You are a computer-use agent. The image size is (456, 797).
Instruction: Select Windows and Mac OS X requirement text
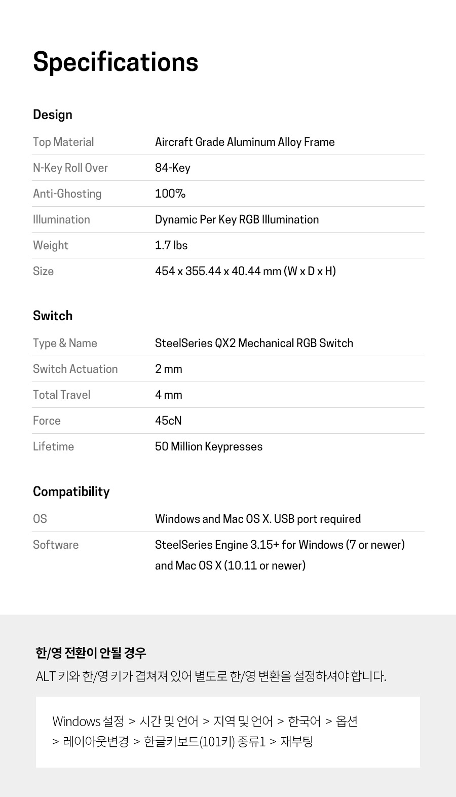click(x=258, y=519)
